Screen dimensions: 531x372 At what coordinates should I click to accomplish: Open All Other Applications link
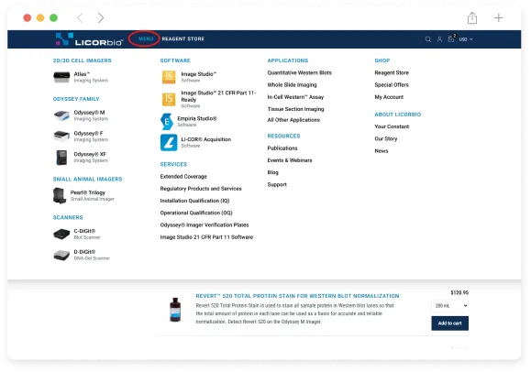(x=293, y=120)
